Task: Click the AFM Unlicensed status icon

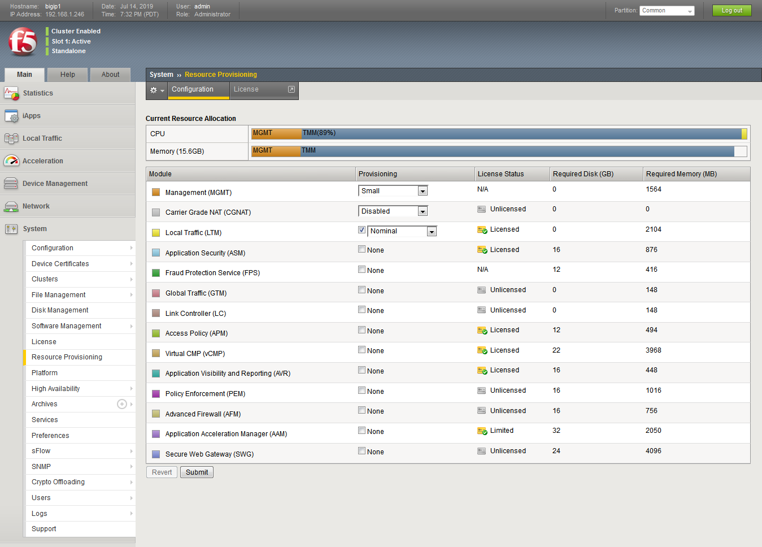Action: (x=481, y=411)
